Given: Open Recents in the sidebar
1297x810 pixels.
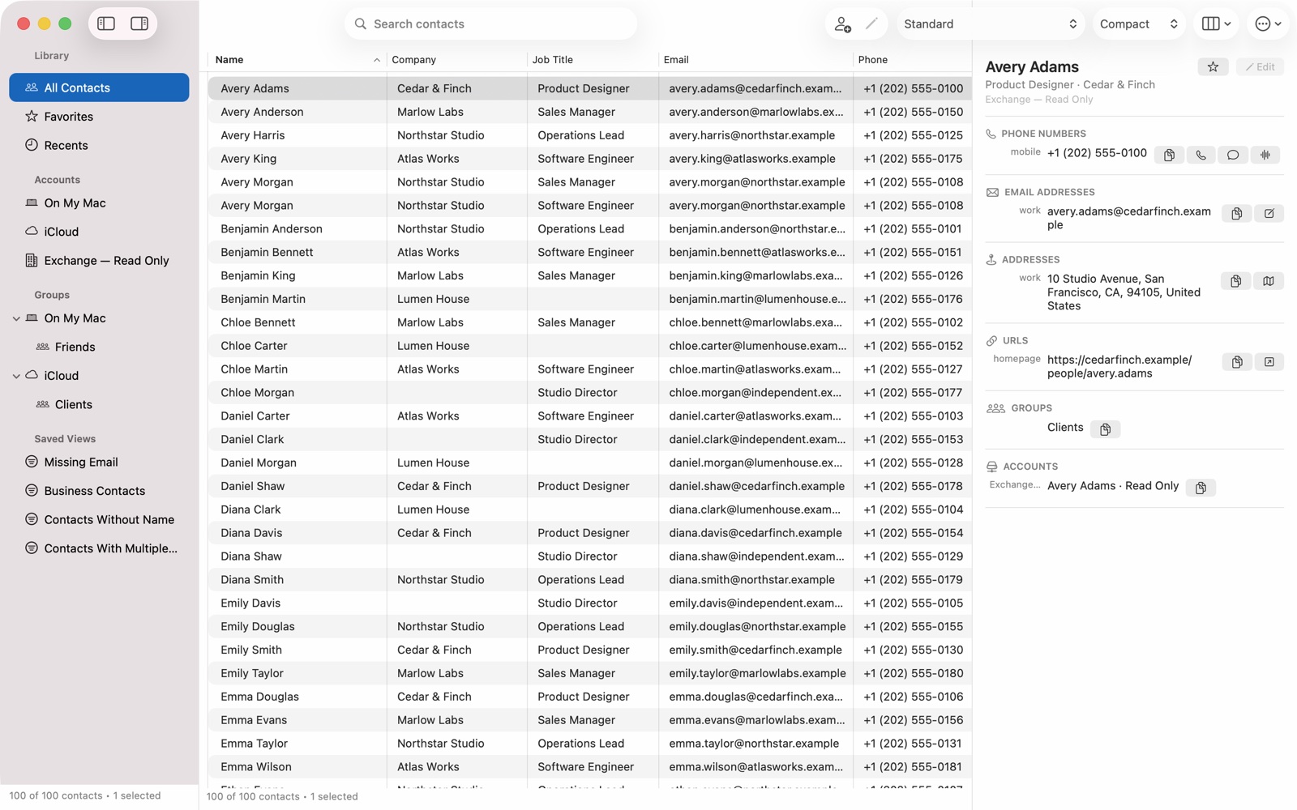Looking at the screenshot, I should click(99, 146).
